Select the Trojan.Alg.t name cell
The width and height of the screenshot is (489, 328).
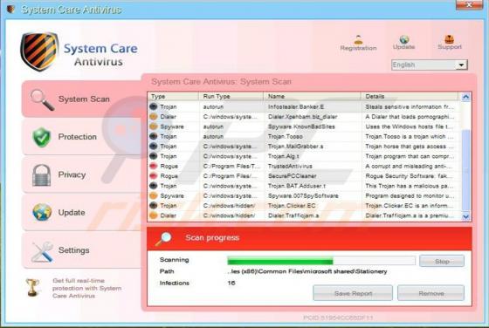pos(283,156)
